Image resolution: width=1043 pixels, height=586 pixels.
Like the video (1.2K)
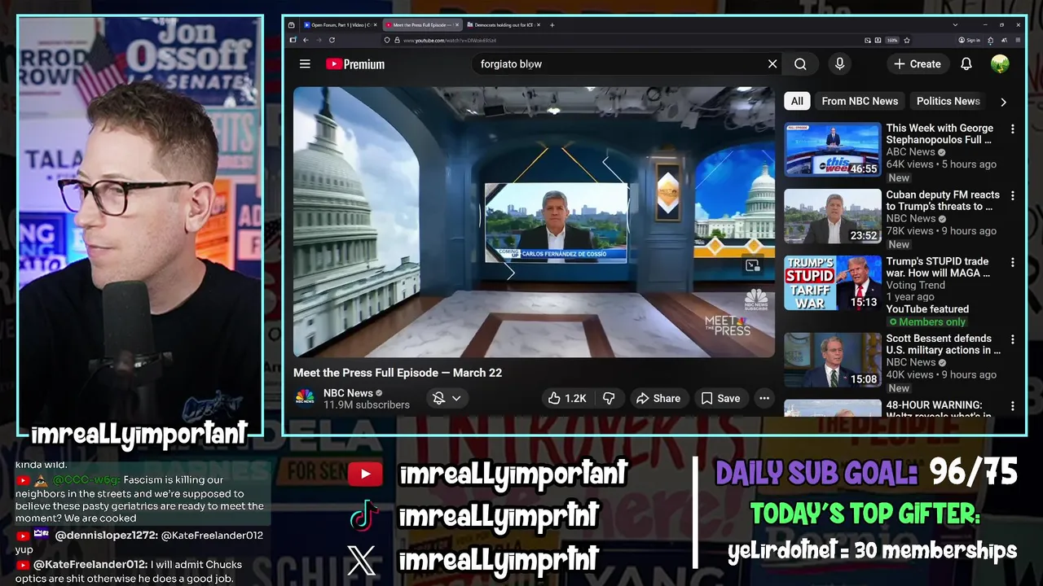(567, 398)
